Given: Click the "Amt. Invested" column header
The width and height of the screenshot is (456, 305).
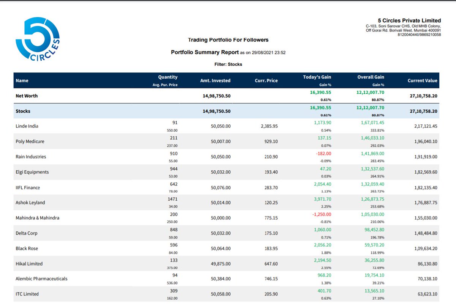Looking at the screenshot, I should (215, 80).
